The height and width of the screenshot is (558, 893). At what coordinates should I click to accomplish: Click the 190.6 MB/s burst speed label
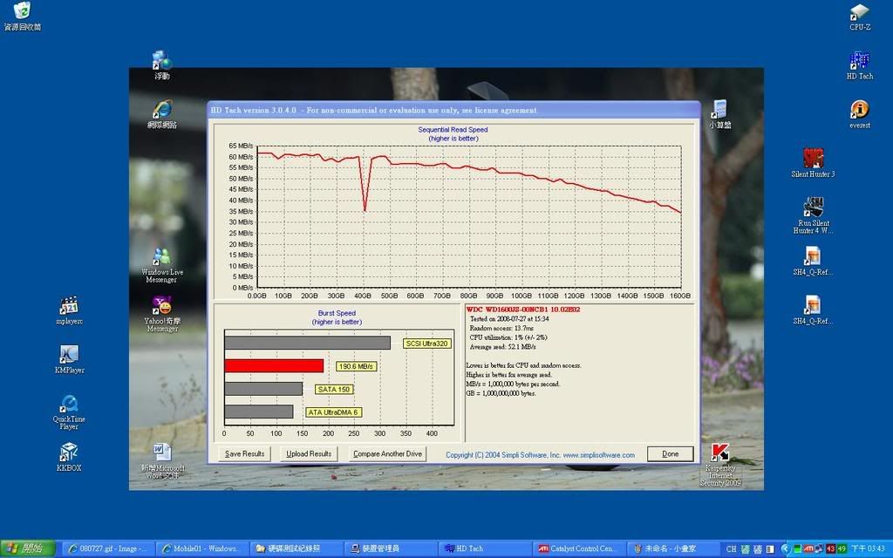click(356, 366)
